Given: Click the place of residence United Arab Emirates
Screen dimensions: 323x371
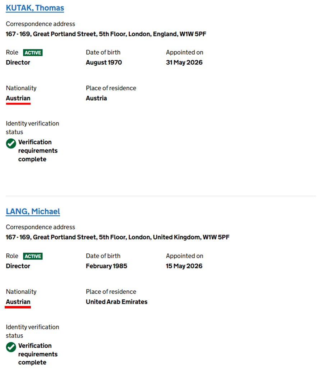Looking at the screenshot, I should point(116,302).
